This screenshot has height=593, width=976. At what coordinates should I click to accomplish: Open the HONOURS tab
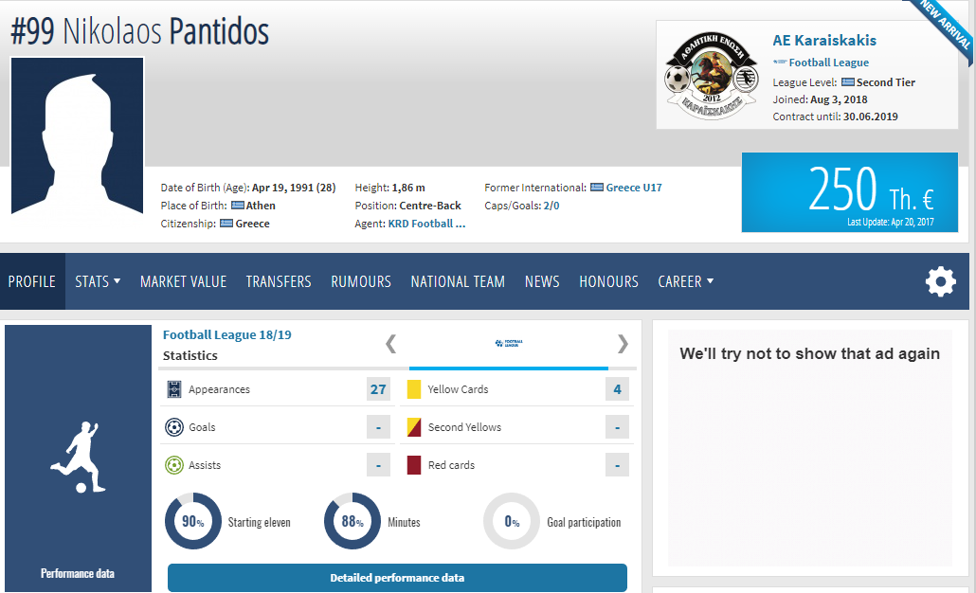[608, 282]
